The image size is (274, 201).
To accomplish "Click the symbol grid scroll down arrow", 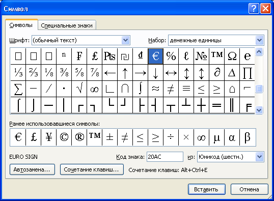I will pos(259,110).
